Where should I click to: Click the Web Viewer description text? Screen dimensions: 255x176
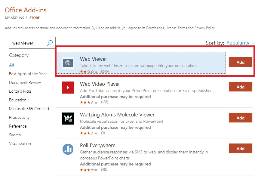(139, 66)
